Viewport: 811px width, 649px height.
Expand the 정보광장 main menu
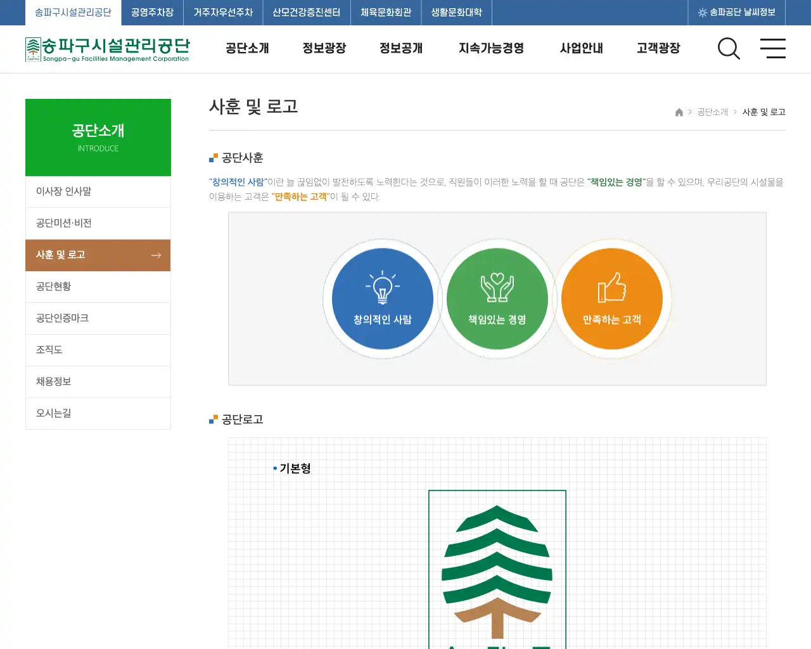click(x=324, y=48)
